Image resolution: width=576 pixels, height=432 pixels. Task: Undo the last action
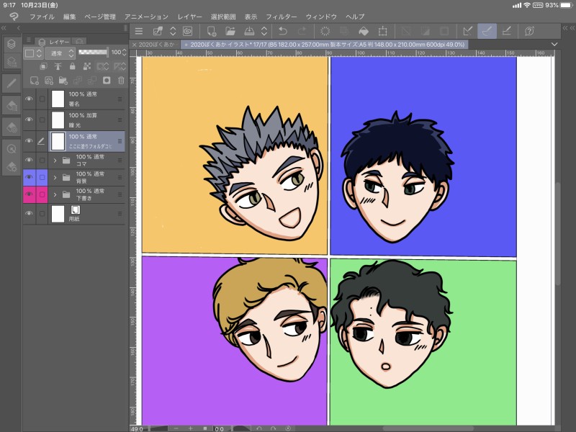[x=282, y=31]
